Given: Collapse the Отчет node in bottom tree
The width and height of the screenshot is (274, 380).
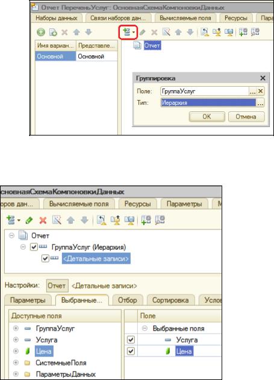Looking at the screenshot, I should tap(11, 235).
